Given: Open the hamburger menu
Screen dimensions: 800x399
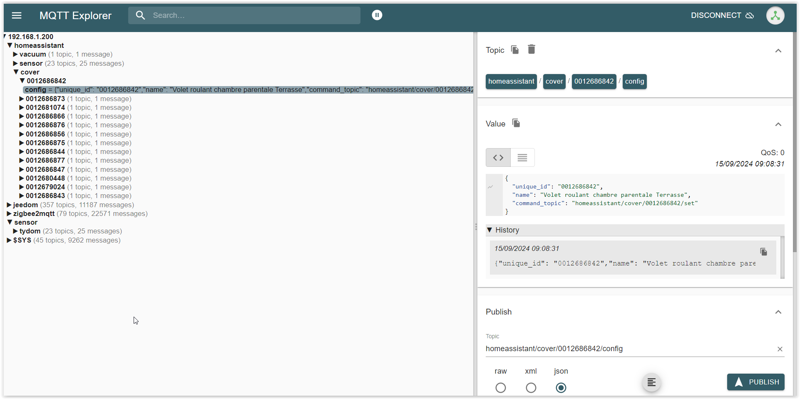Looking at the screenshot, I should (17, 15).
